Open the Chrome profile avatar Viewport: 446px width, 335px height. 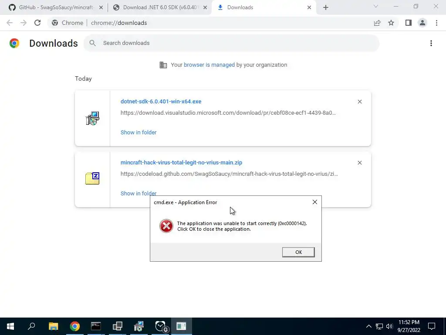[x=422, y=23]
